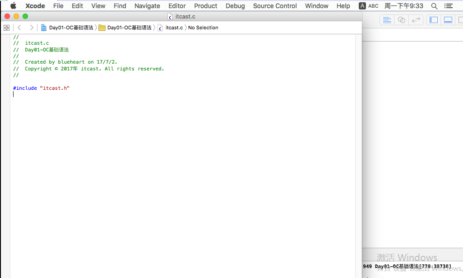Click the itcast.c title bar file icon
Image resolution: width=463 pixels, height=278 pixels.
170,17
